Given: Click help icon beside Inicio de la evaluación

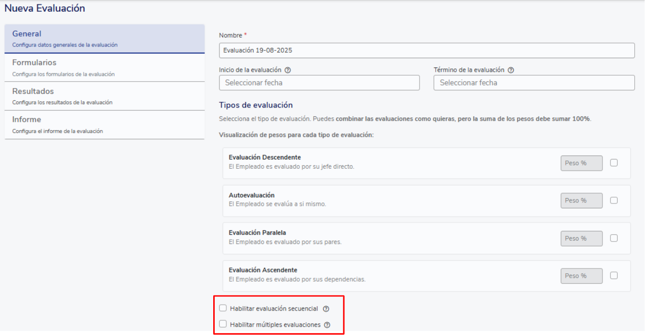Looking at the screenshot, I should [288, 70].
